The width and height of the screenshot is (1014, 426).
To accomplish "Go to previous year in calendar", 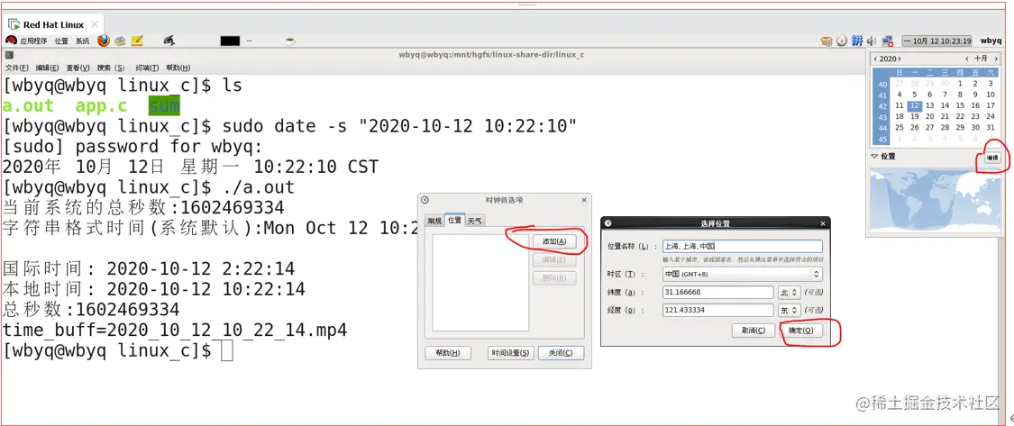I will [875, 59].
